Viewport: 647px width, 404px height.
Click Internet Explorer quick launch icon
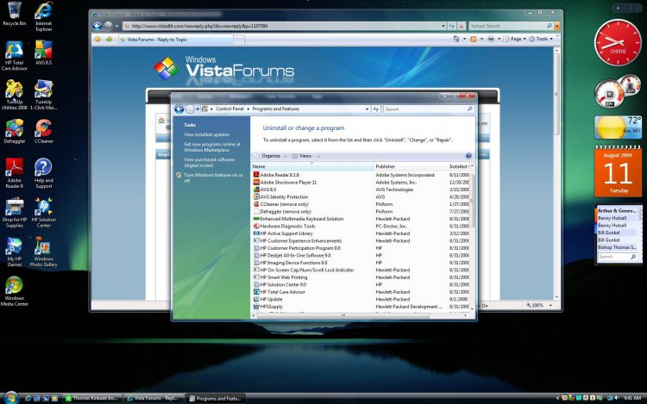click(x=28, y=398)
